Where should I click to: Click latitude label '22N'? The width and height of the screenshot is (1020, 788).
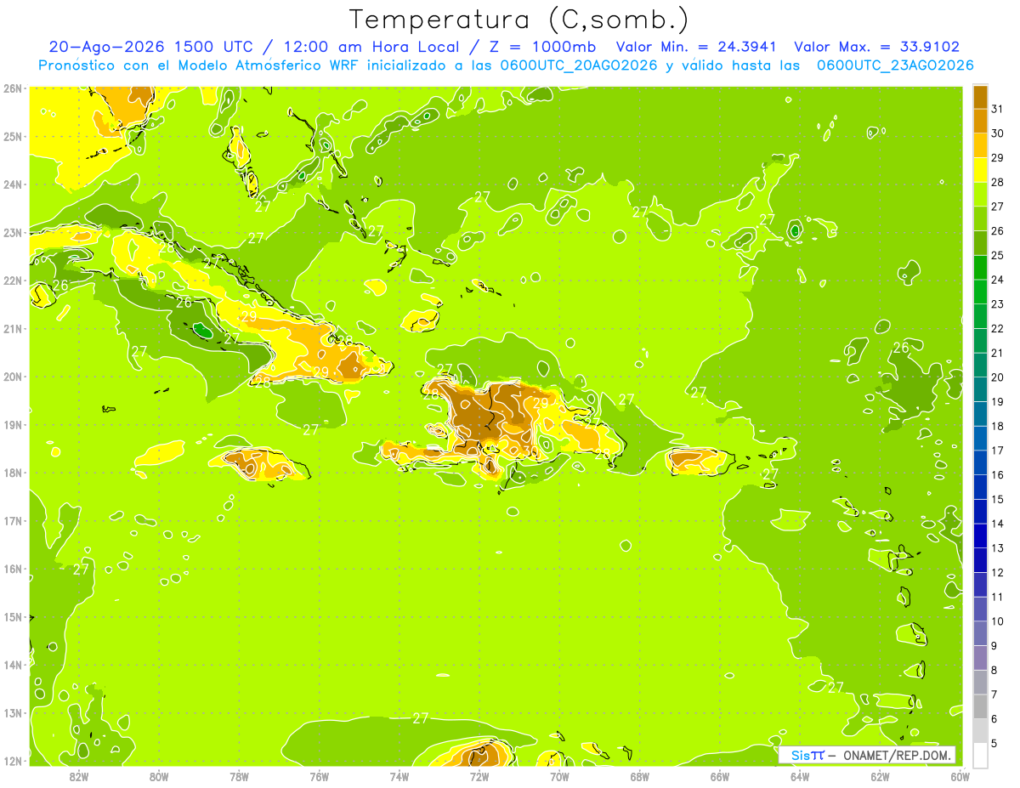(x=13, y=281)
